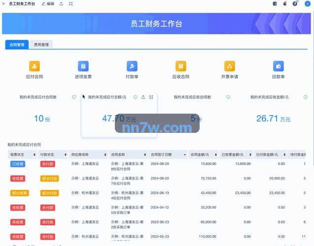The height and width of the screenshot is (246, 314).
Task: Switch to the 费用管理 tab
Action: tap(41, 45)
